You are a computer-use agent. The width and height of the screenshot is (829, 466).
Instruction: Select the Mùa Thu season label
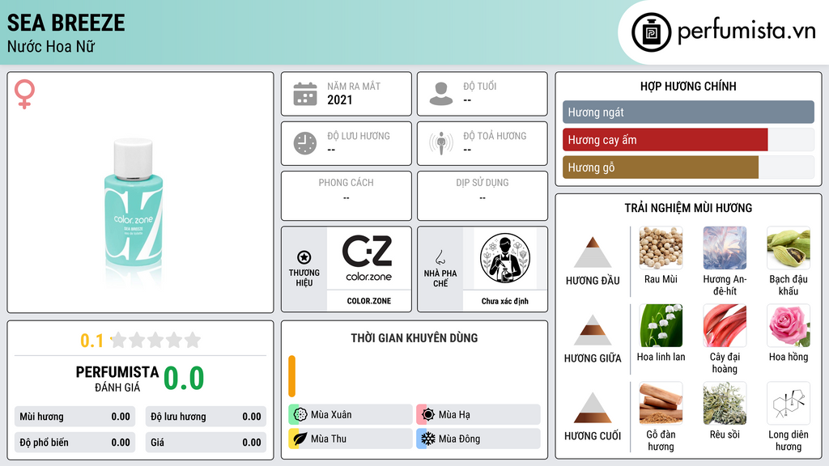click(x=329, y=439)
